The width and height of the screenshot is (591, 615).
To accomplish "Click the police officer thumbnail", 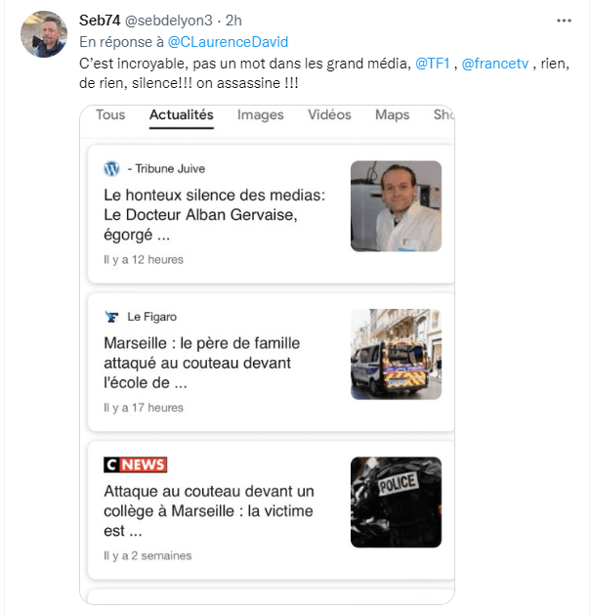I will point(396,502).
